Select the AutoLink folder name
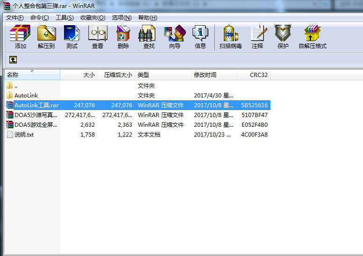363x256 pixels. 26,96
